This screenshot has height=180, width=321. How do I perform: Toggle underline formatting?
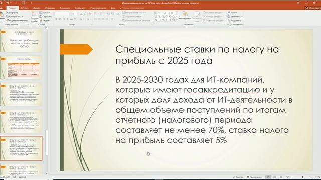(x=64, y=19)
